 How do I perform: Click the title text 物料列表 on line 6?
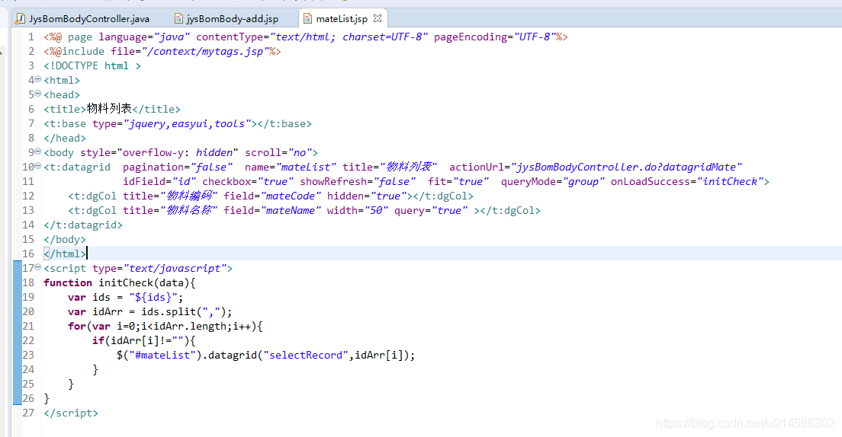110,109
